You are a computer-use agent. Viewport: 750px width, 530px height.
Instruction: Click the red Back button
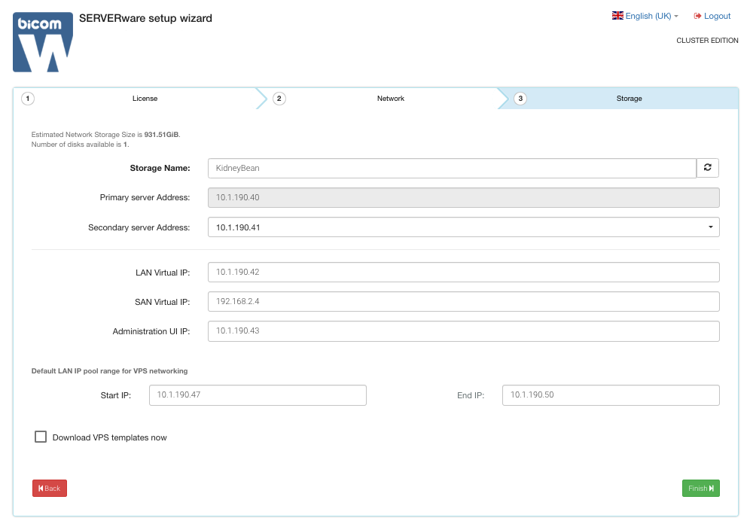pos(50,488)
